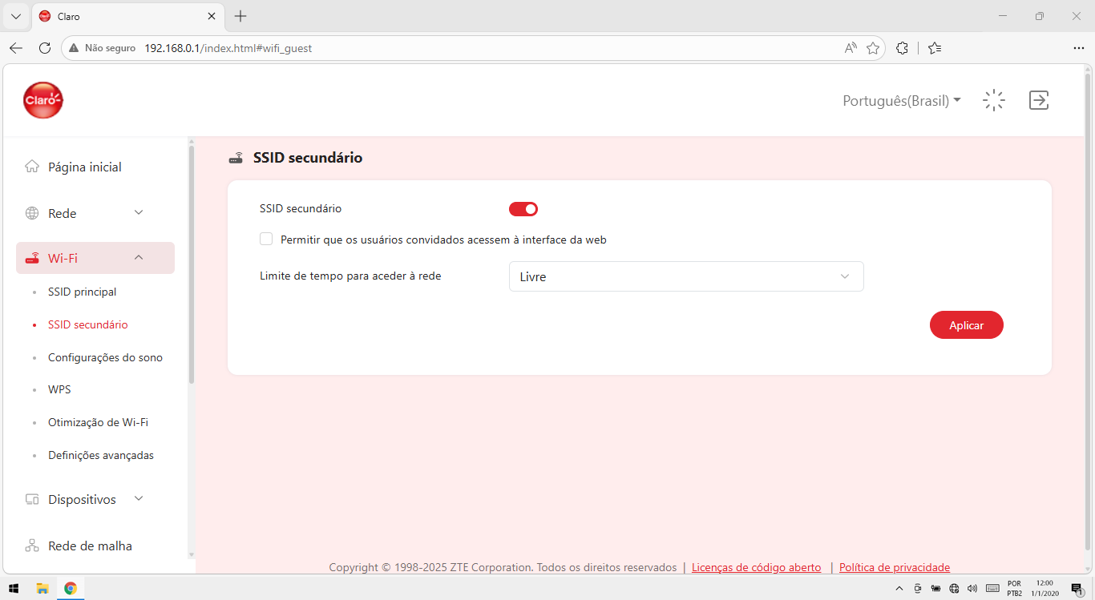
Task: Click the Rede globe icon
Action: (x=32, y=213)
